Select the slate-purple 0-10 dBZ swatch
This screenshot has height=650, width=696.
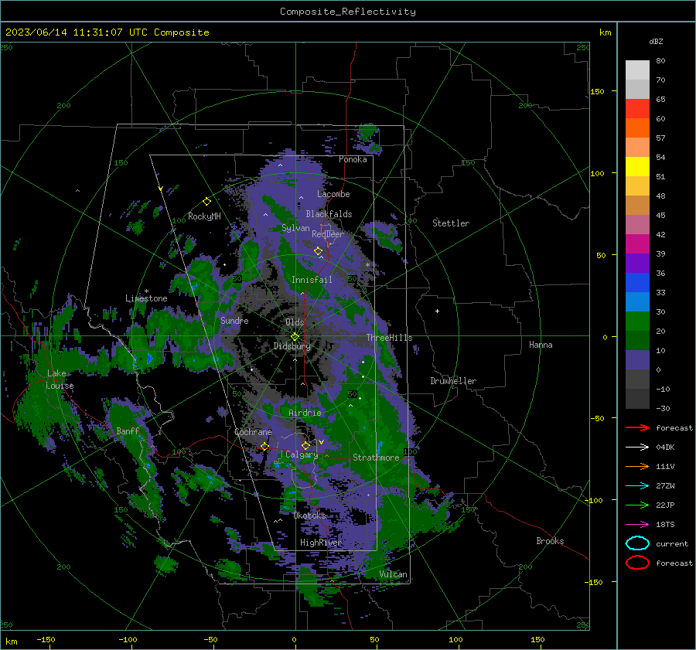[x=637, y=360]
